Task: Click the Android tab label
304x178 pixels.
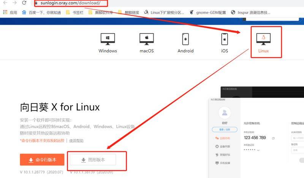Action: (x=185, y=51)
